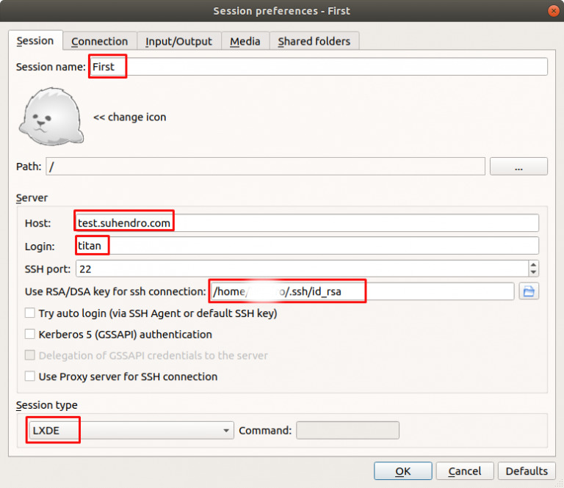Open the RSA key file browser icon
This screenshot has width=564, height=488.
pos(528,291)
